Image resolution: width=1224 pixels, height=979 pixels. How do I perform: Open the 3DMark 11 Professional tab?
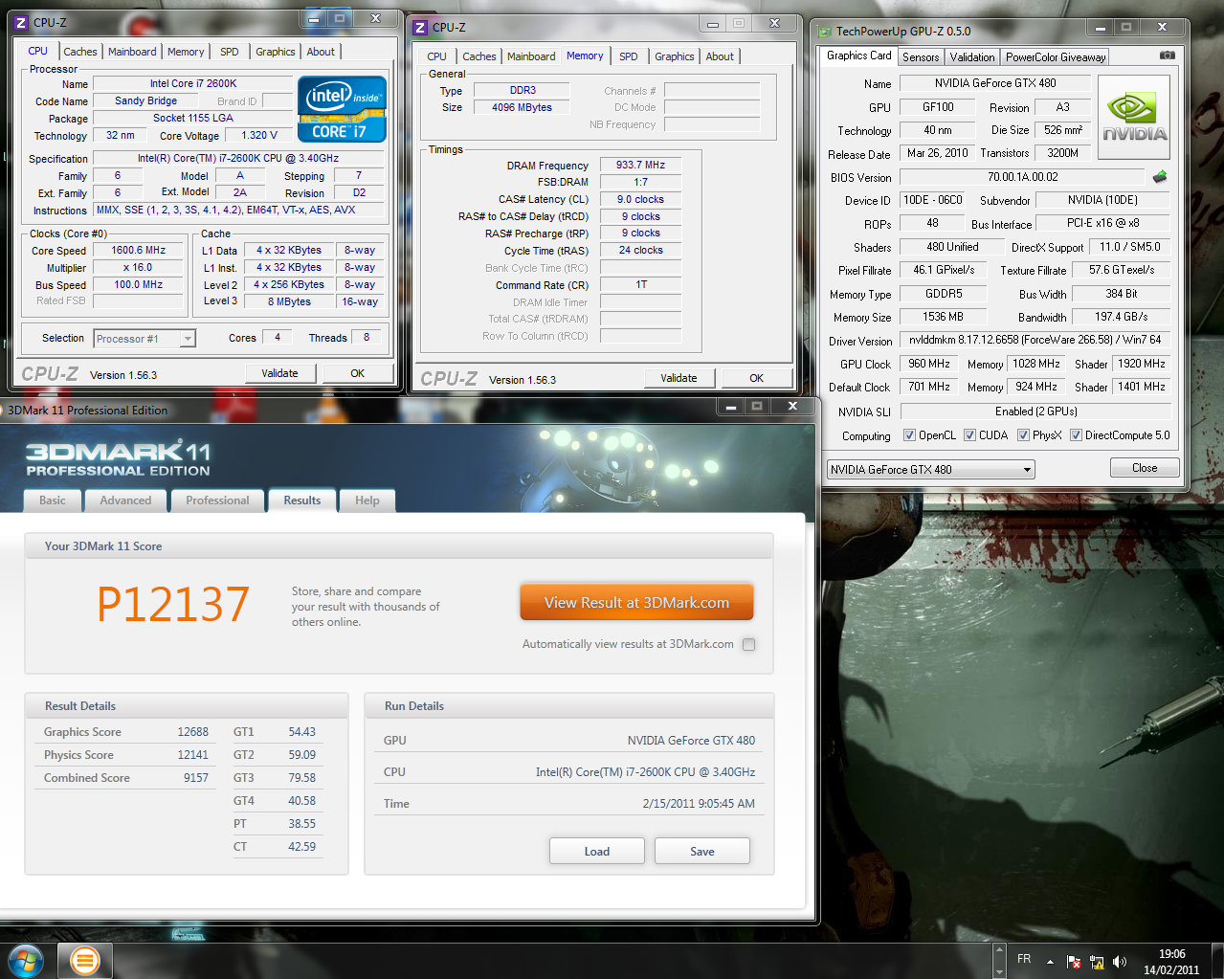pyautogui.click(x=217, y=501)
